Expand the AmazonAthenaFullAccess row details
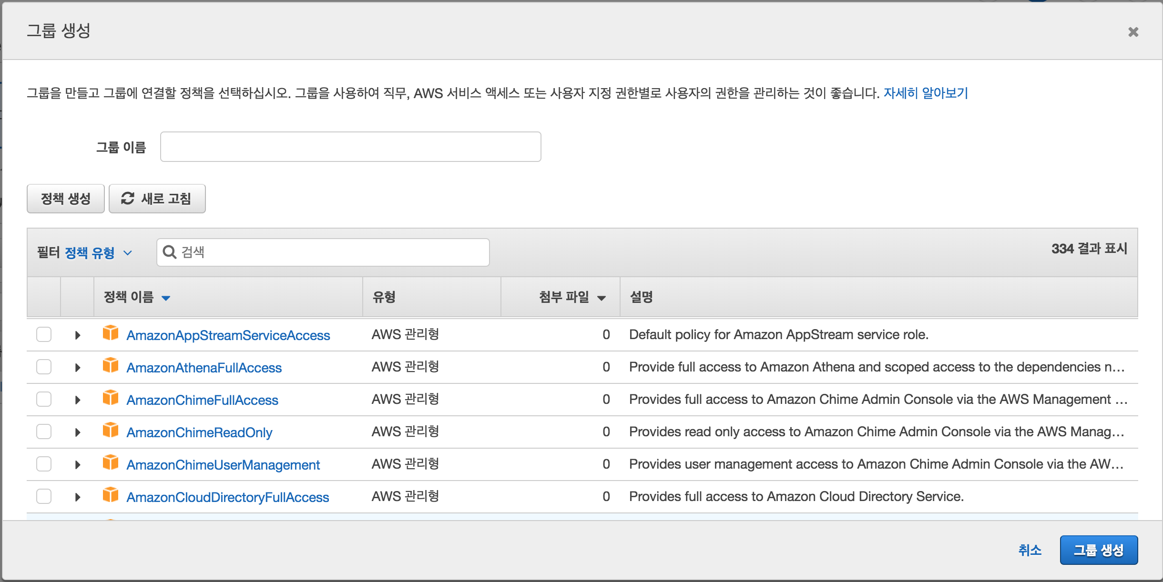The width and height of the screenshot is (1163, 582). [x=78, y=368]
